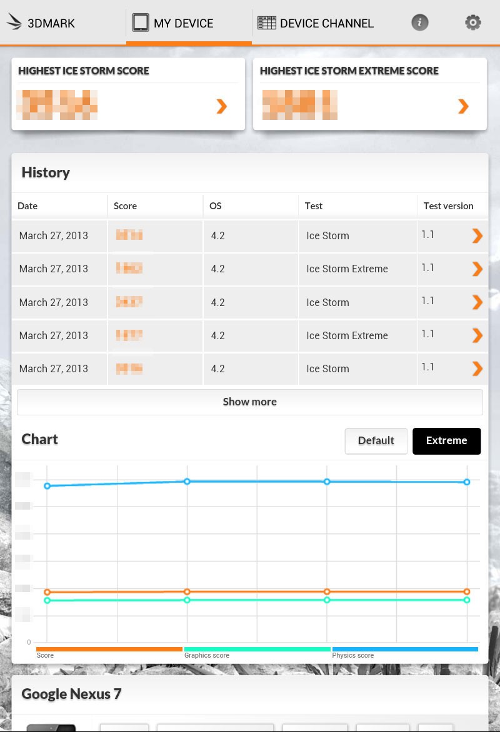Open the info icon in top bar
The image size is (500, 732).
coord(419,22)
